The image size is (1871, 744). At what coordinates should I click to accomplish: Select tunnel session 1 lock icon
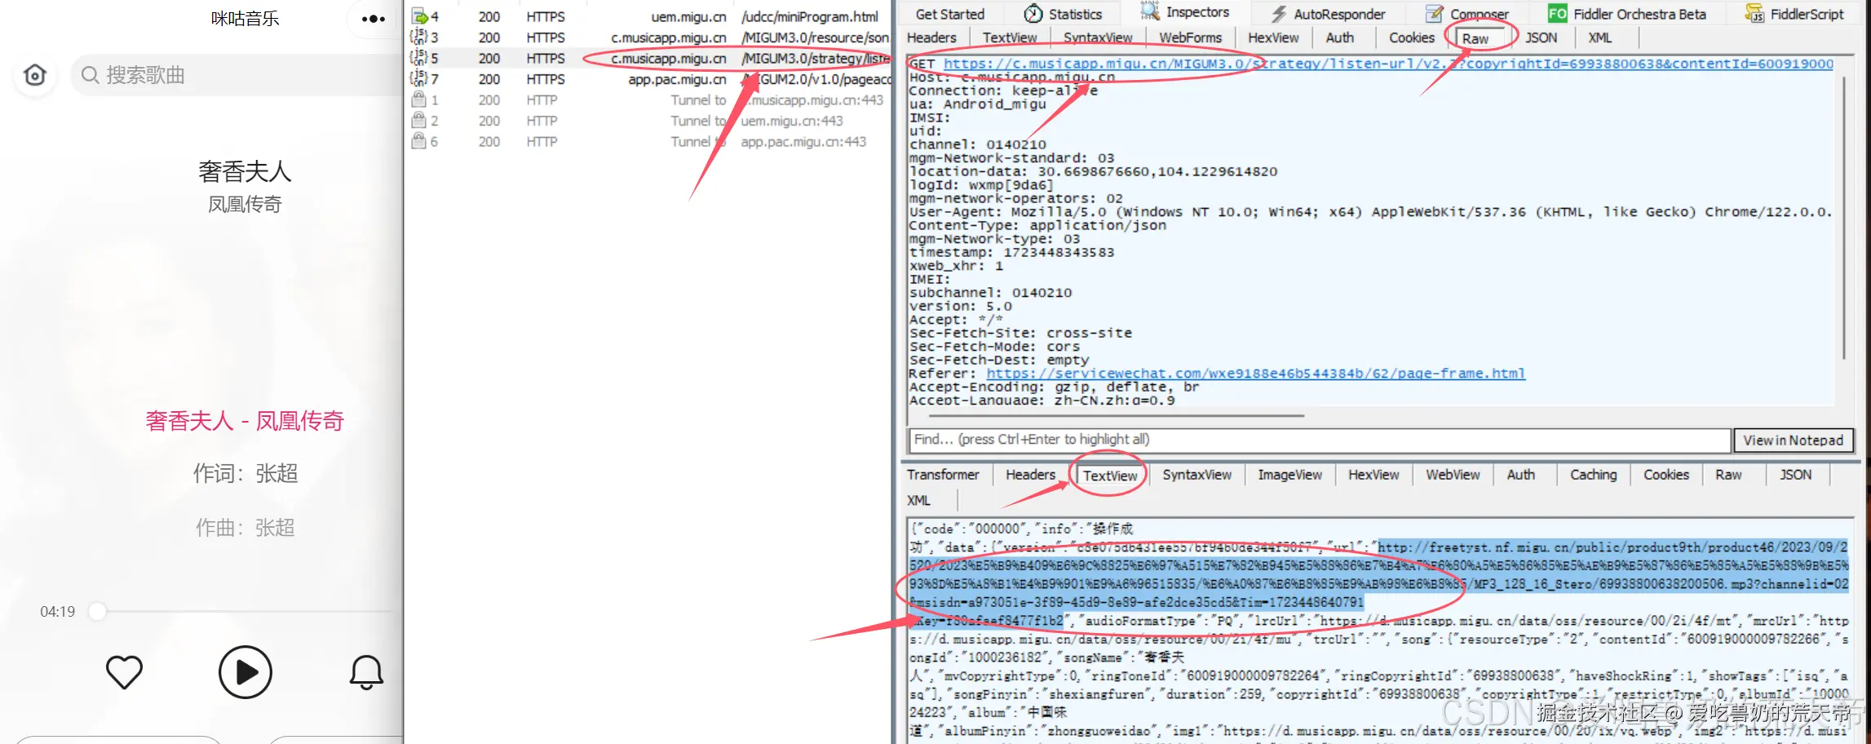click(419, 100)
